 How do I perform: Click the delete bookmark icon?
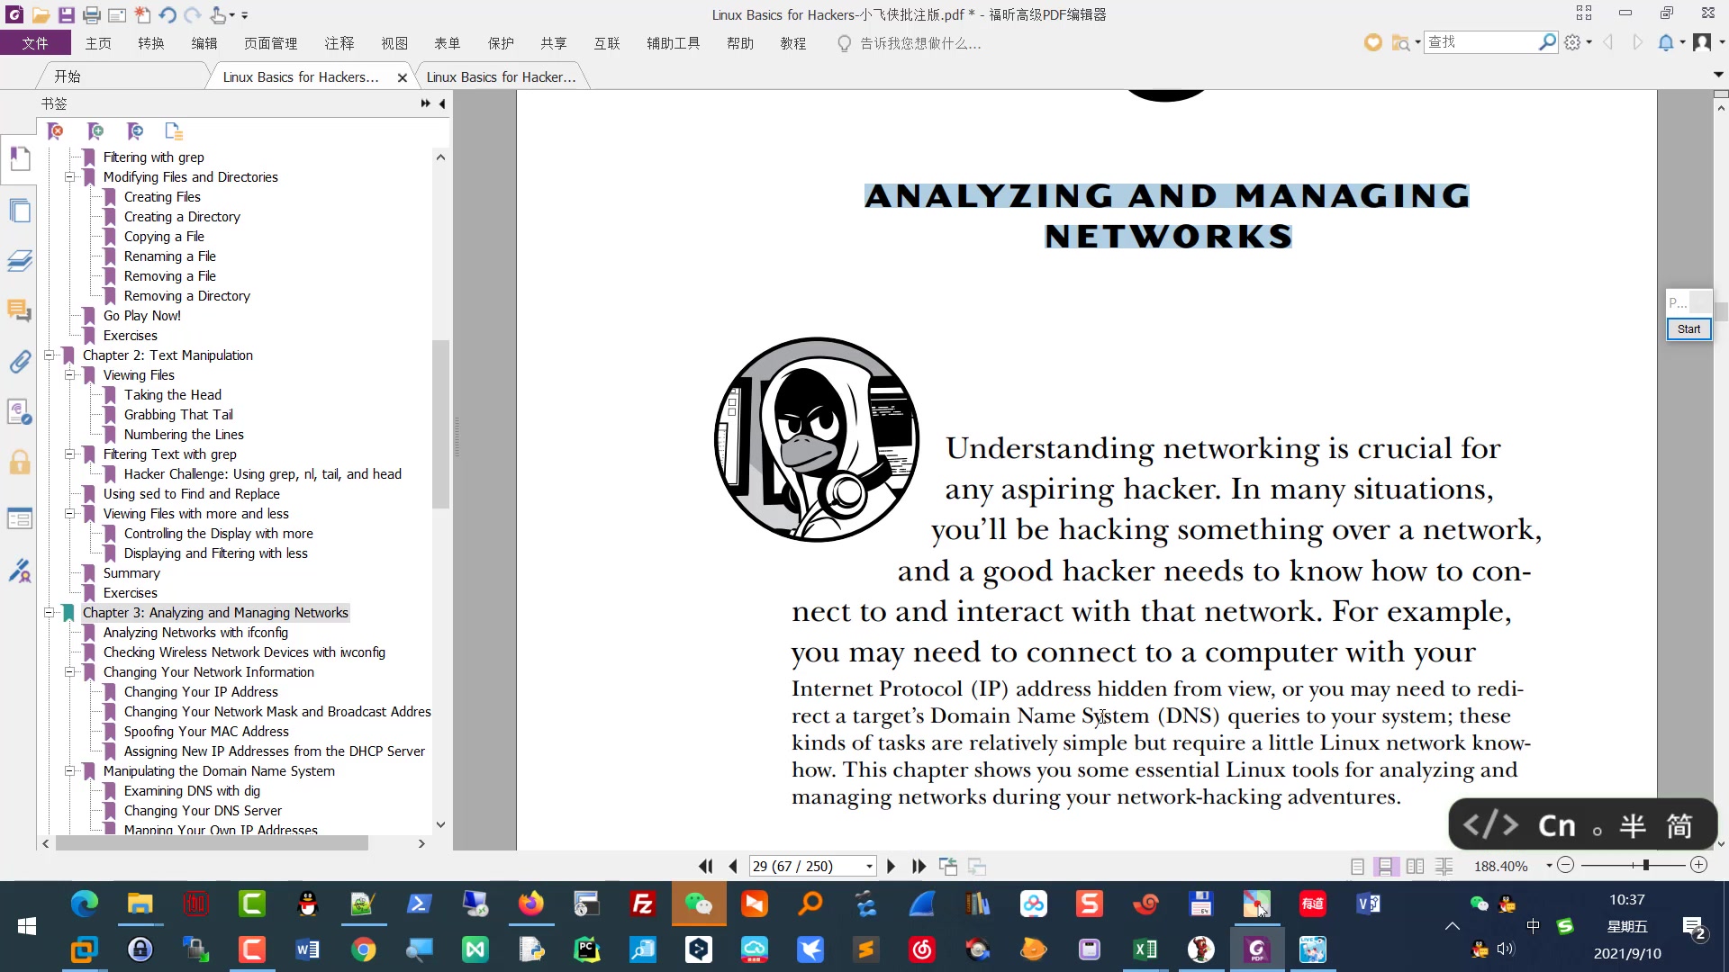56,131
